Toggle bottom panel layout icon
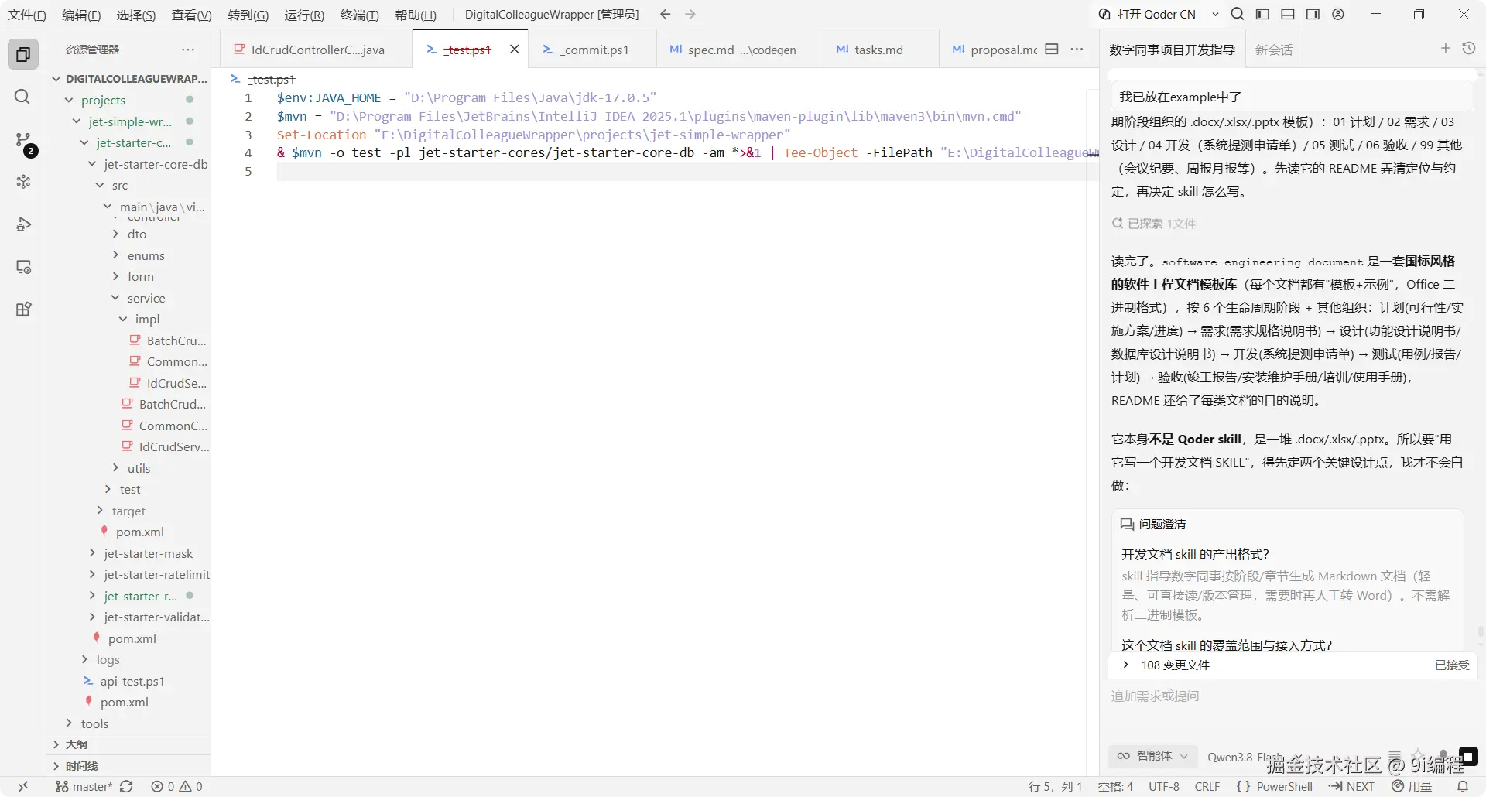1486x797 pixels. (1288, 14)
